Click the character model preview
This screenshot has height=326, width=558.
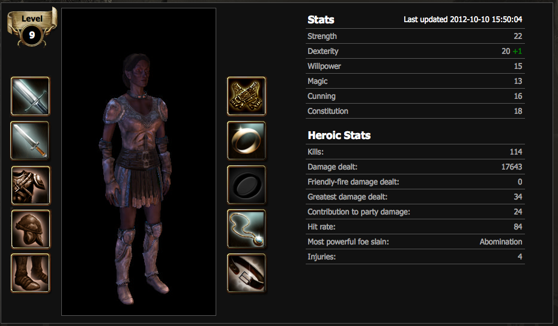coord(139,162)
